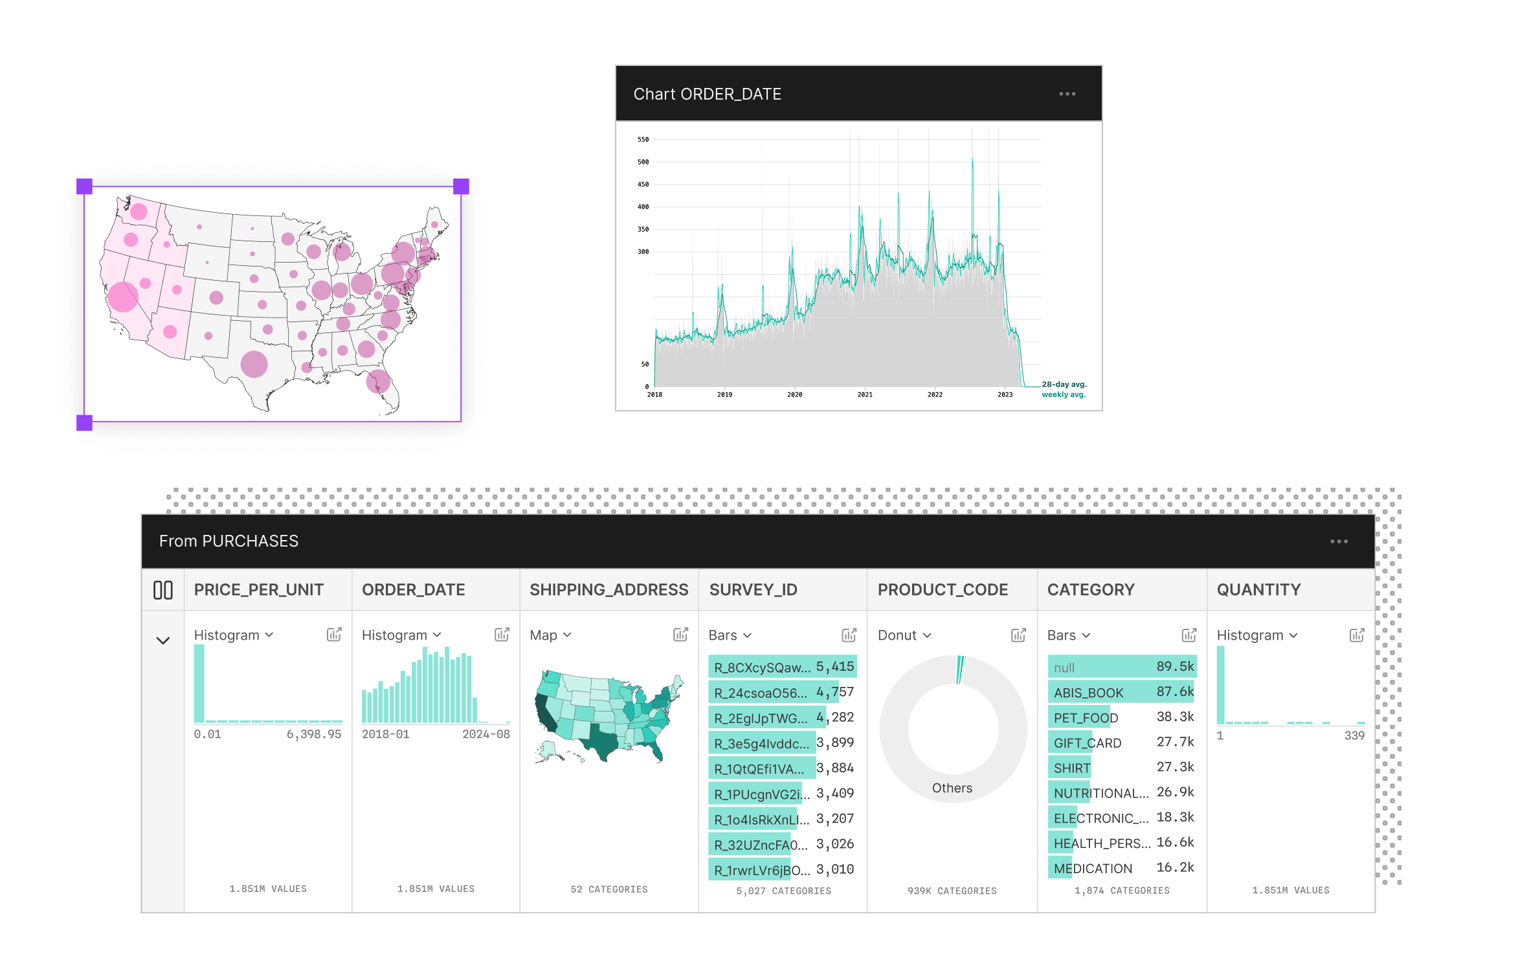Viewport: 1529px width, 978px height.
Task: Click the R_8CXcySQaw survey bar
Action: 782,667
